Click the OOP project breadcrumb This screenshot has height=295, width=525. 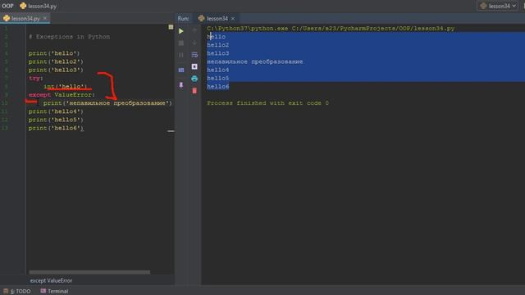(x=7, y=6)
